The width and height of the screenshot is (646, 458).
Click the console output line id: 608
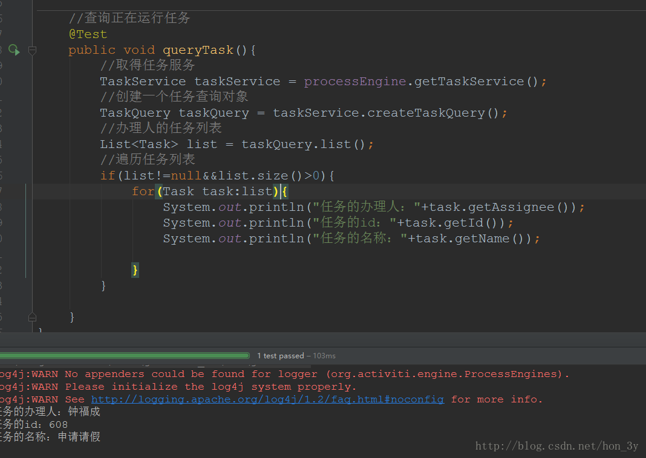click(34, 424)
